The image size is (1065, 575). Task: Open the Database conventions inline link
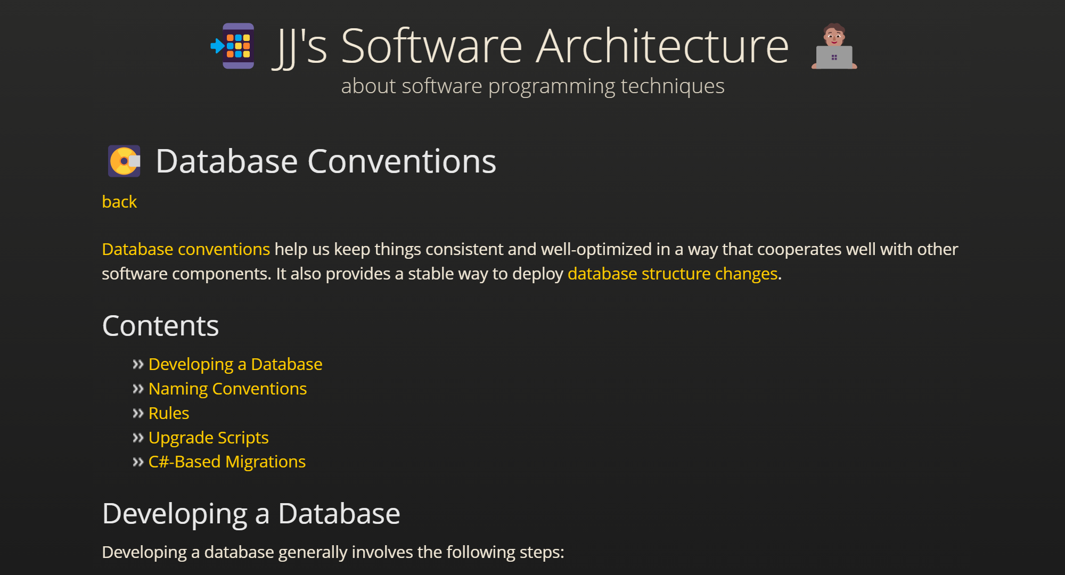185,249
